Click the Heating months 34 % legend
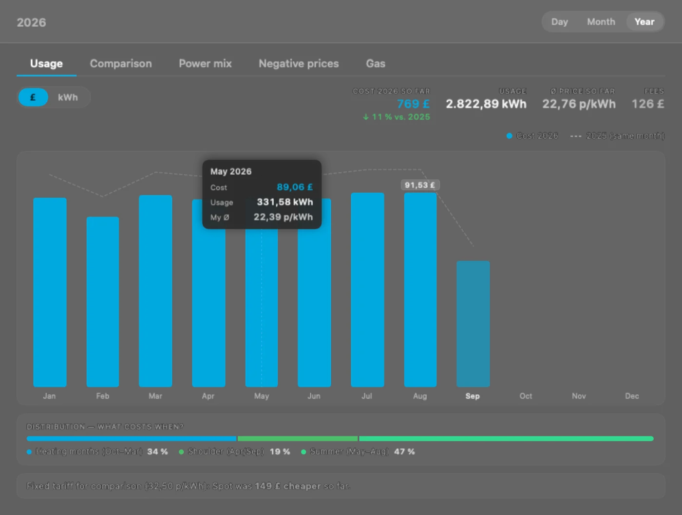 [x=97, y=452]
